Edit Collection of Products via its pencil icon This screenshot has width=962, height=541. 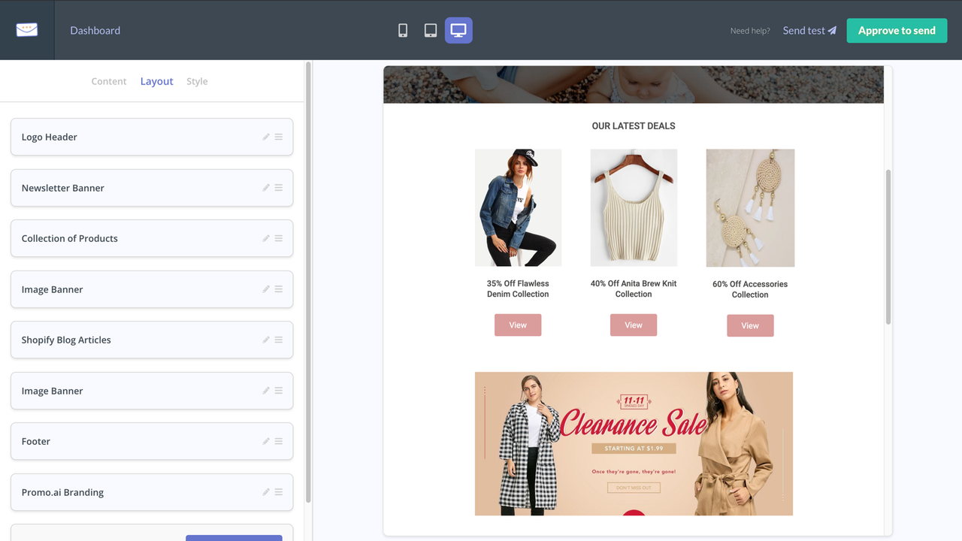point(266,238)
